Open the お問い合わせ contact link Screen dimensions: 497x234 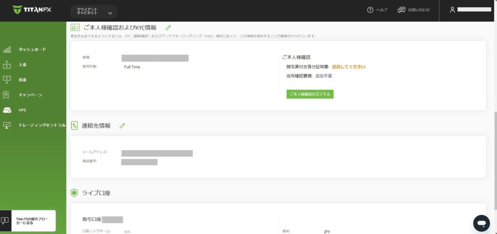click(x=413, y=10)
